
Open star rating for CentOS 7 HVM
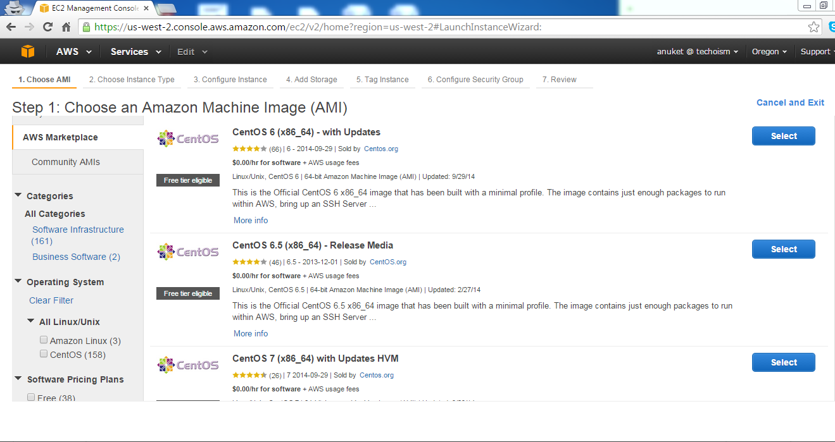(249, 375)
